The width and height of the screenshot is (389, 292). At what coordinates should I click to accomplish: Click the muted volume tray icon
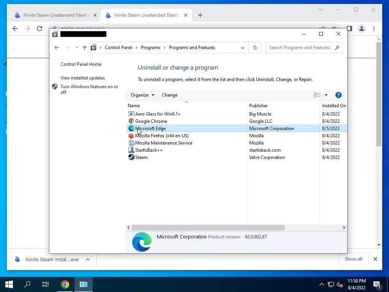pos(340,284)
